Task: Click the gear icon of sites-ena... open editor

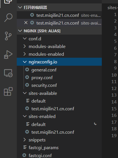Action: pos(32,15)
